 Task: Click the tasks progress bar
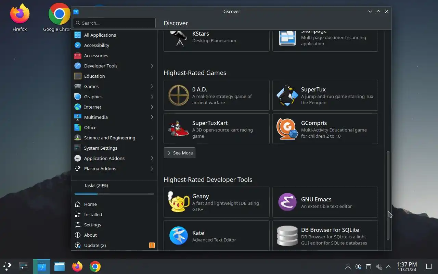114,194
